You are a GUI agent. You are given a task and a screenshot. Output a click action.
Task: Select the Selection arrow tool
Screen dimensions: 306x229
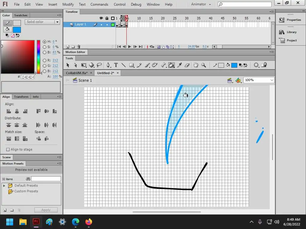(x=68, y=65)
